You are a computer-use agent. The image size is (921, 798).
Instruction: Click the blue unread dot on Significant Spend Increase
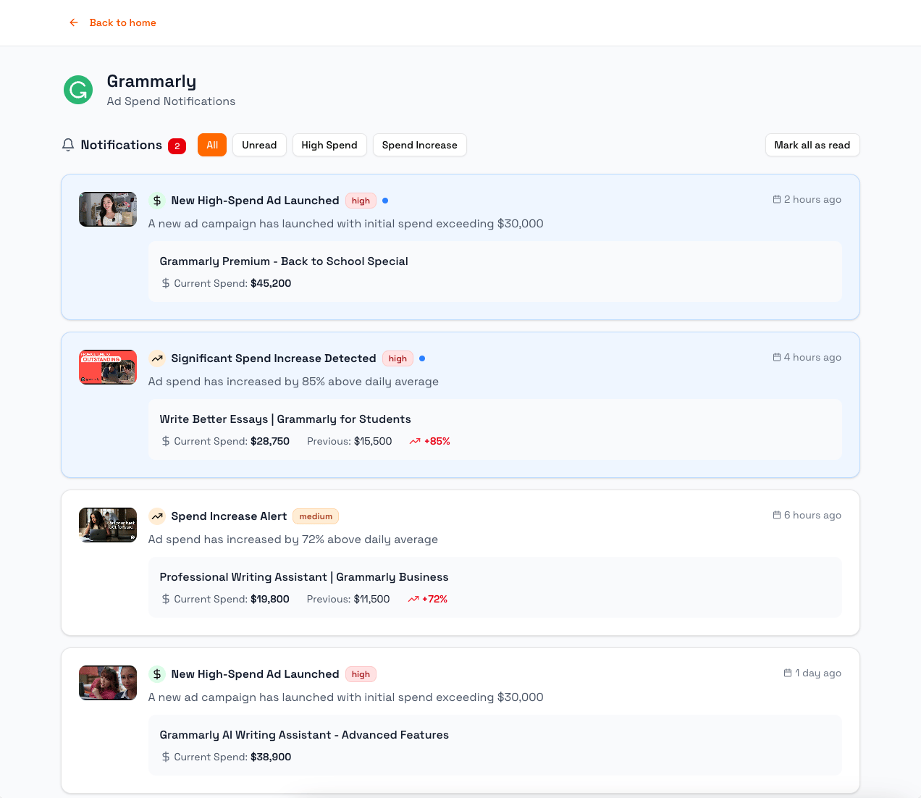(422, 358)
